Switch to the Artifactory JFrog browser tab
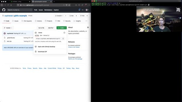This screenshot has width=182, height=102. point(20,2)
